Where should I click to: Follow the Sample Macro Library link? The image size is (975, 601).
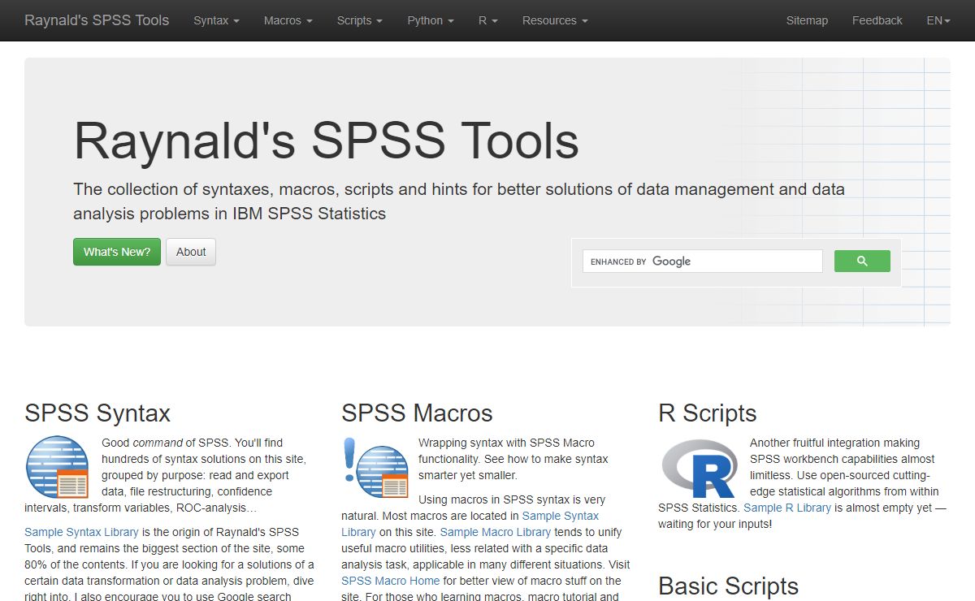click(496, 532)
